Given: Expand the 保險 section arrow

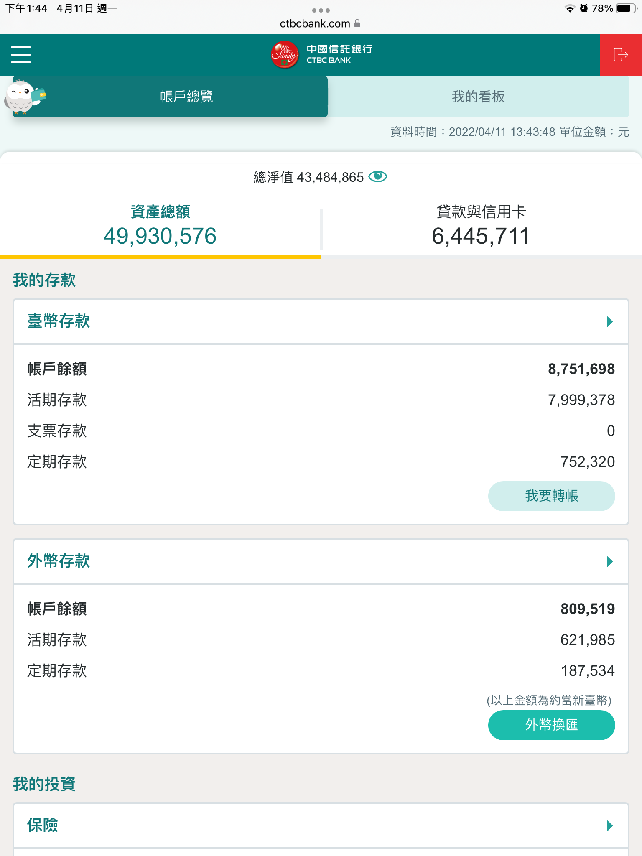Looking at the screenshot, I should click(609, 825).
